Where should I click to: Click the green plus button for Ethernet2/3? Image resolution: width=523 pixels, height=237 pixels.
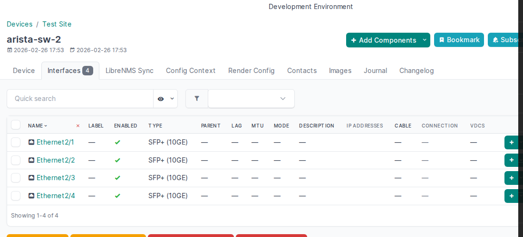pyautogui.click(x=512, y=178)
